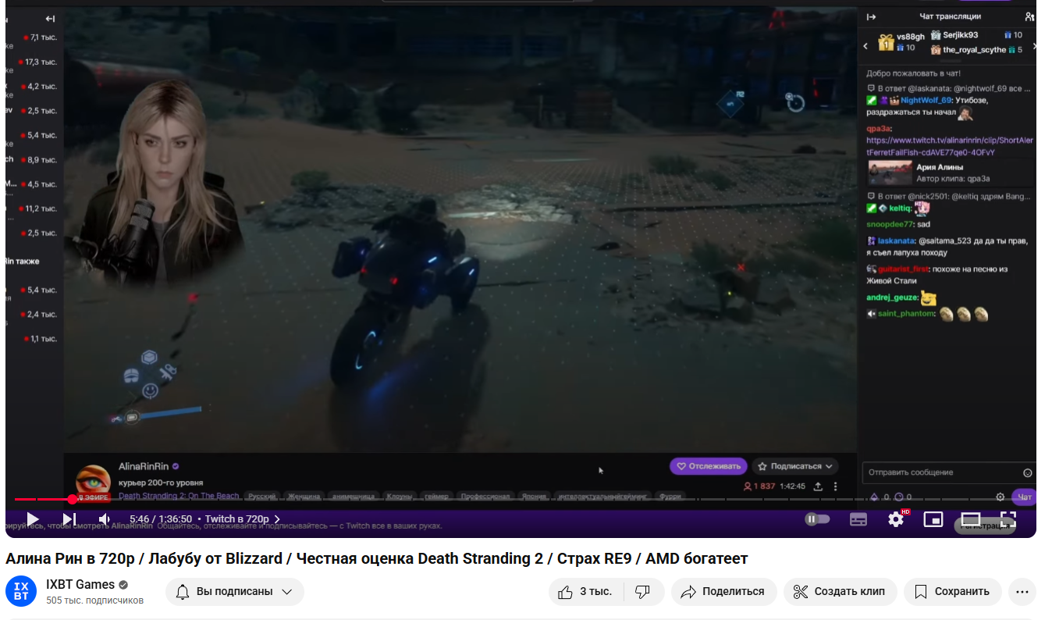Expand the Twitch 'Подписаться' dropdown
1052x620 pixels.
click(x=795, y=466)
